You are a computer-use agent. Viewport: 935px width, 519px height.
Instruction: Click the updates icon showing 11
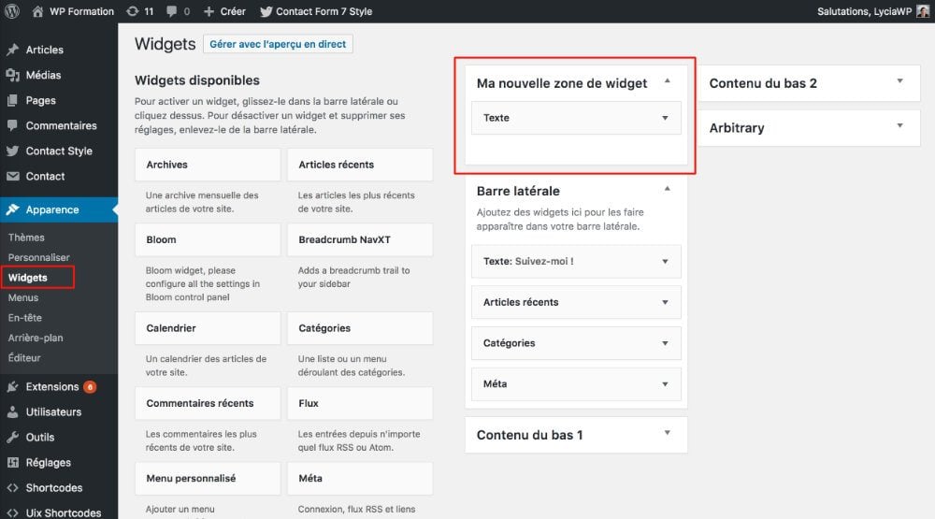coord(133,11)
